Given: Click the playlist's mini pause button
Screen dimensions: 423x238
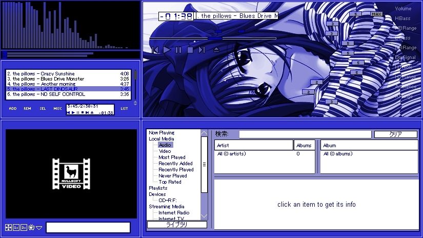Looking at the screenshot, I should 78,112.
